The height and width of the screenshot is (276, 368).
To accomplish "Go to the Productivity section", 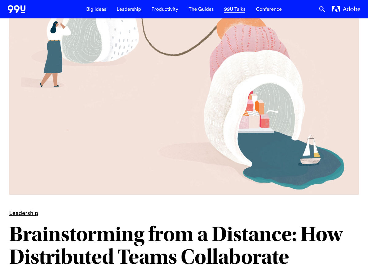I will (x=165, y=9).
